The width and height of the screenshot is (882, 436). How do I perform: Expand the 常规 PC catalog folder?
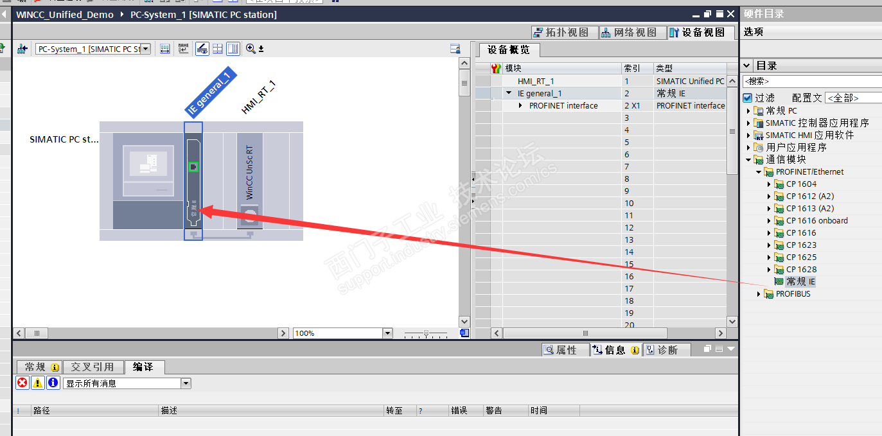[748, 111]
